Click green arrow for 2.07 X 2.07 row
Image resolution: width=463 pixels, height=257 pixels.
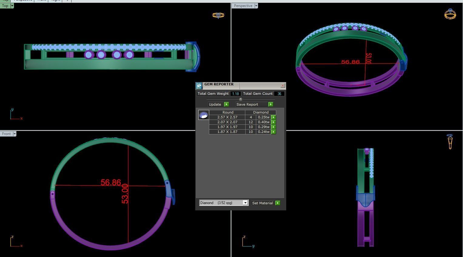click(273, 122)
